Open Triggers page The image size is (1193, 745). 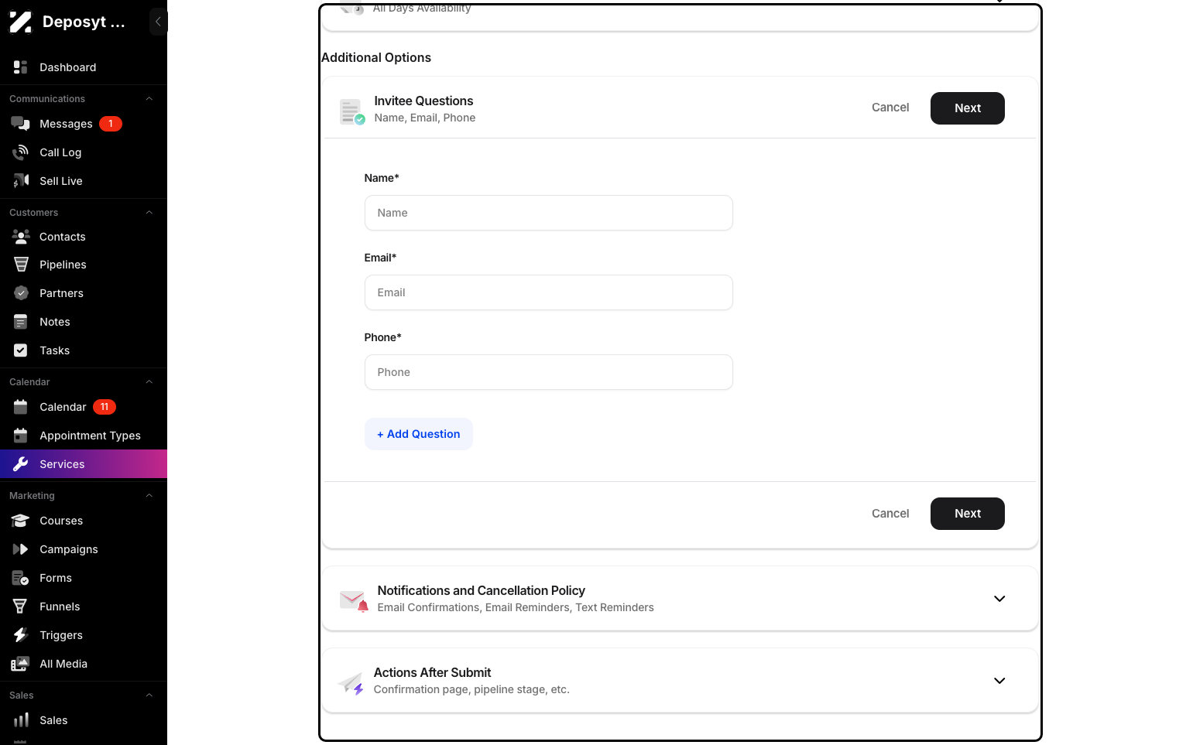pos(84,635)
